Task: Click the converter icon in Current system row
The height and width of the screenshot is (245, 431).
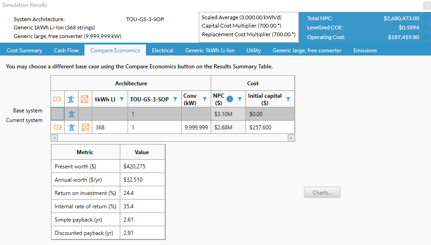Action: 85,127
